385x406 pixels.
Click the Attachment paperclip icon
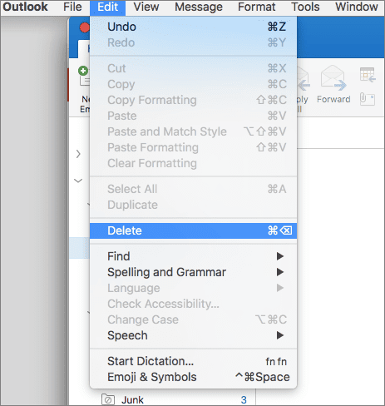pos(368,99)
